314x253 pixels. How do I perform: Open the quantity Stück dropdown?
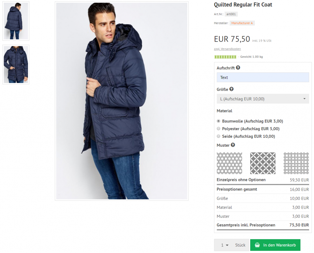[x=225, y=245]
